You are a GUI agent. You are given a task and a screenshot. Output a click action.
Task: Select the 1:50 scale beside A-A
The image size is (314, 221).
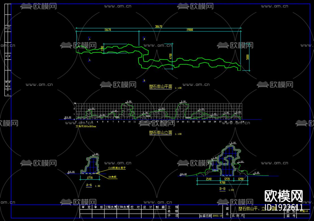pyautogui.click(x=98, y=186)
